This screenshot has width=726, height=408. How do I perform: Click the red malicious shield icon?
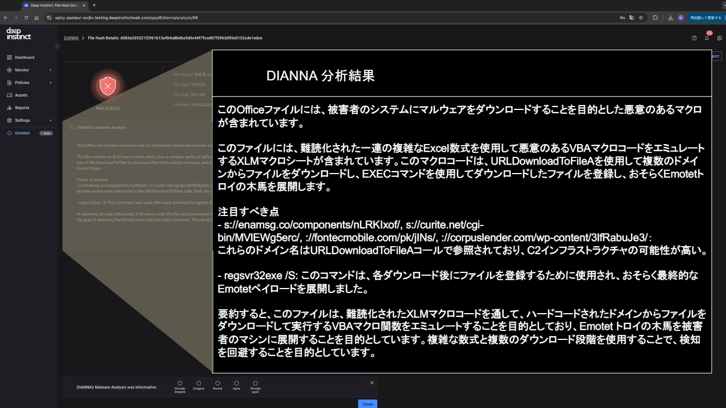(x=107, y=86)
